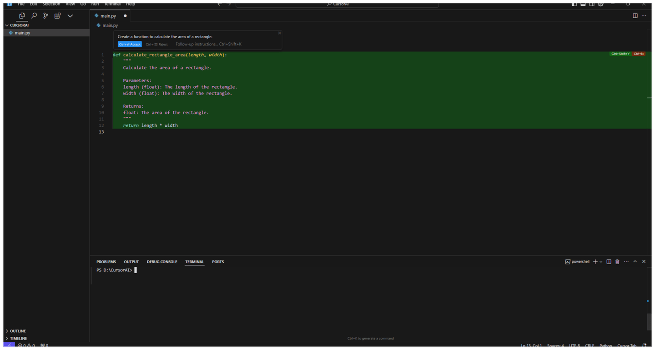
Task: Open the File menu
Action: (x=21, y=4)
